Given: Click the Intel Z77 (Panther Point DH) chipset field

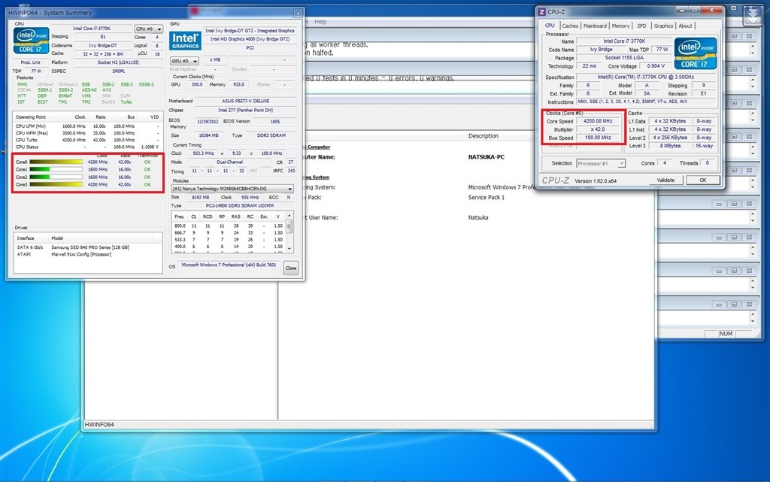Looking at the screenshot, I should [246, 111].
